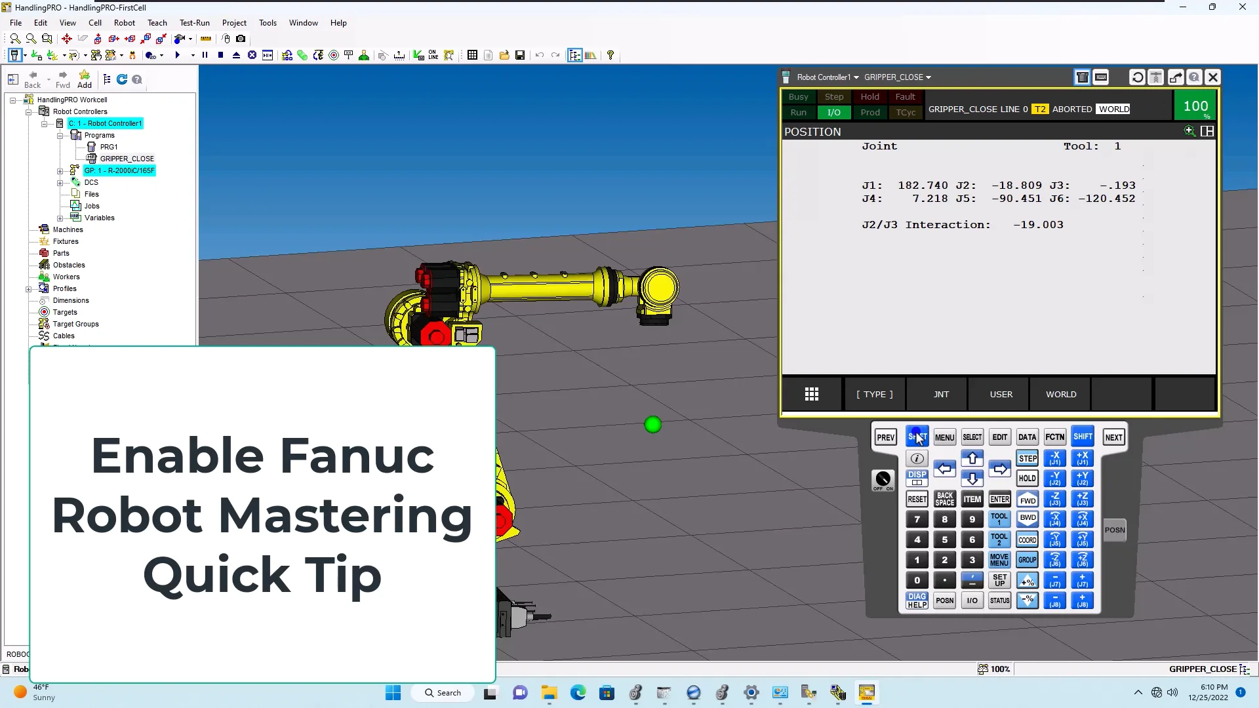Open the Robot Controller1 dropdown
1259x708 pixels.
click(856, 77)
